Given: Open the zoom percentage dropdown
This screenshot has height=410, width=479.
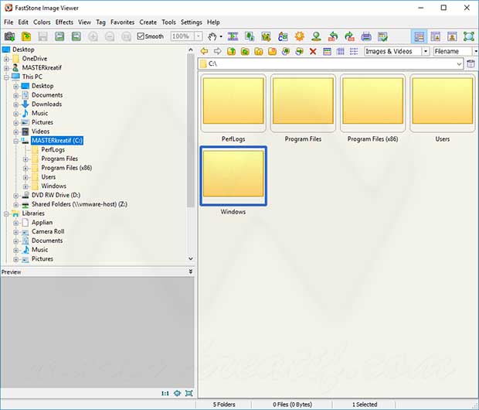Looking at the screenshot, I should [x=199, y=36].
